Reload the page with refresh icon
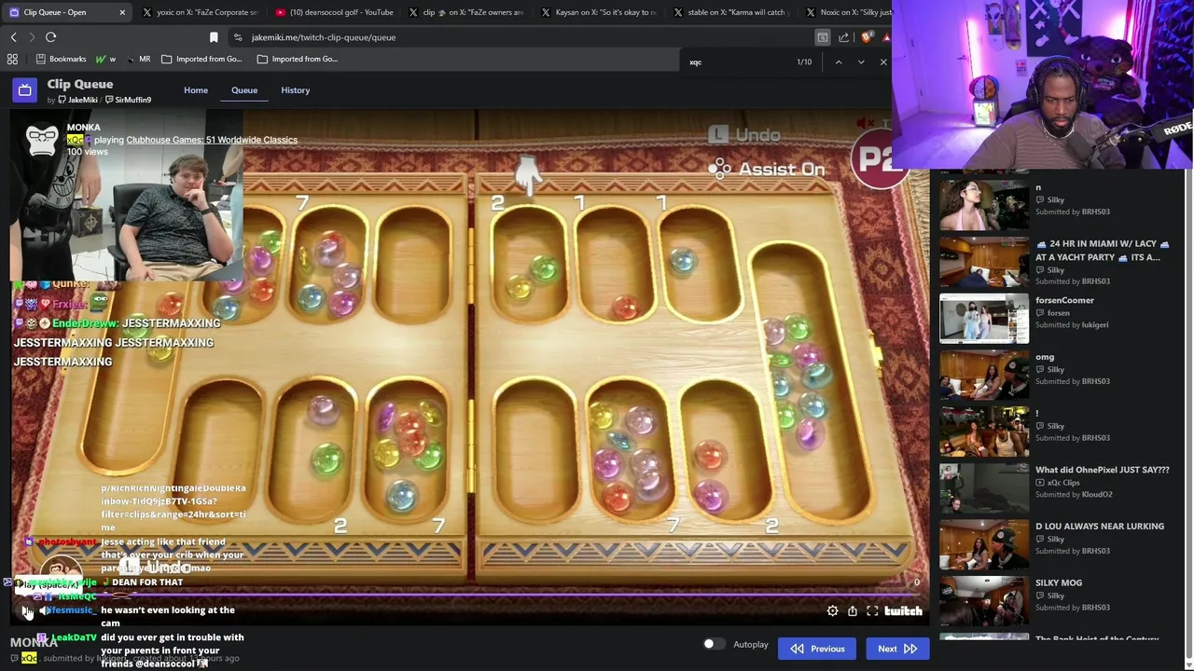This screenshot has width=1194, height=671. point(50,37)
